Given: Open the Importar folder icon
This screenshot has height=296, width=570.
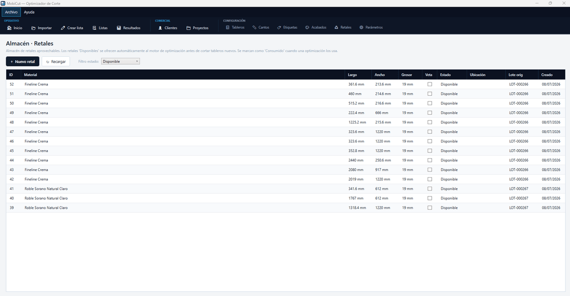Looking at the screenshot, I should tap(34, 28).
